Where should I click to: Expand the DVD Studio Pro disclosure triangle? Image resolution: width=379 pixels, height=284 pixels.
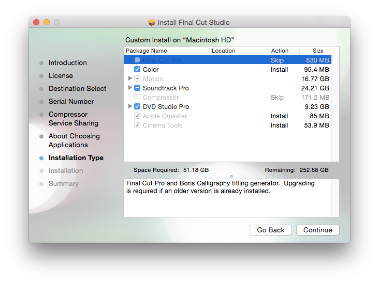click(130, 106)
